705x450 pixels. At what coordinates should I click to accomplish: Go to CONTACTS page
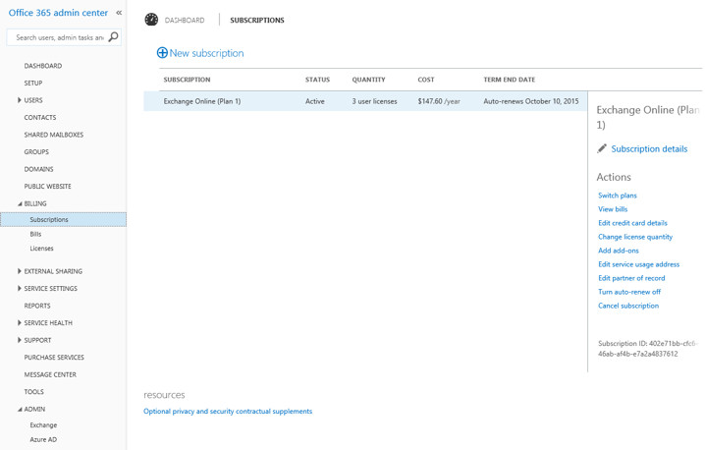(x=40, y=118)
